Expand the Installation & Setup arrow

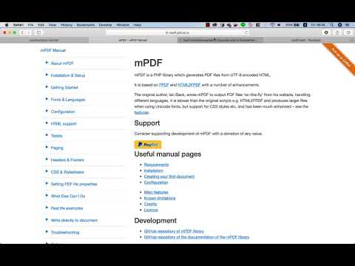click(x=47, y=75)
